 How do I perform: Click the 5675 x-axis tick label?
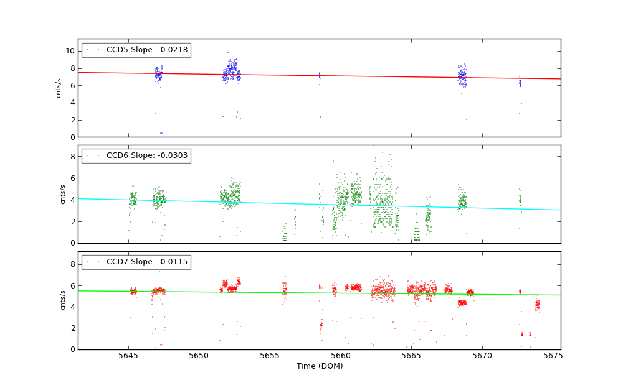coord(553,356)
